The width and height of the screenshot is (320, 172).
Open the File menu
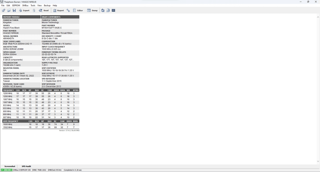point(3,6)
